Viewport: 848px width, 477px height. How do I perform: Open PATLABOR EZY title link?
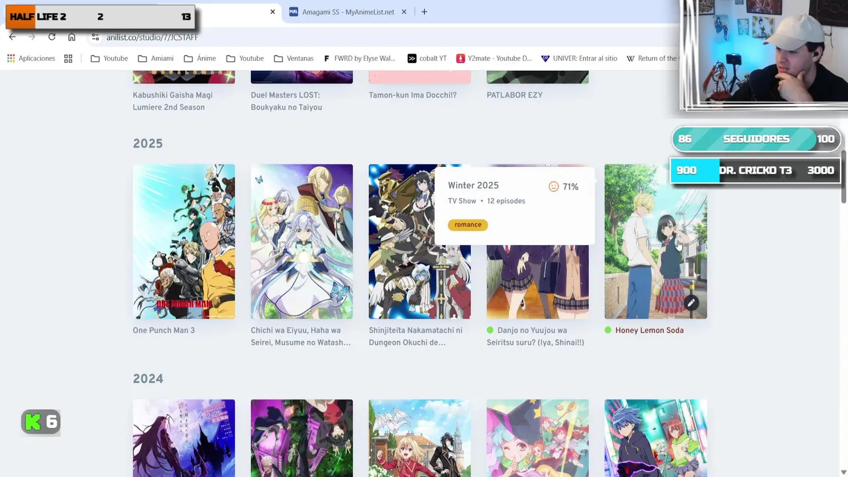click(x=515, y=95)
